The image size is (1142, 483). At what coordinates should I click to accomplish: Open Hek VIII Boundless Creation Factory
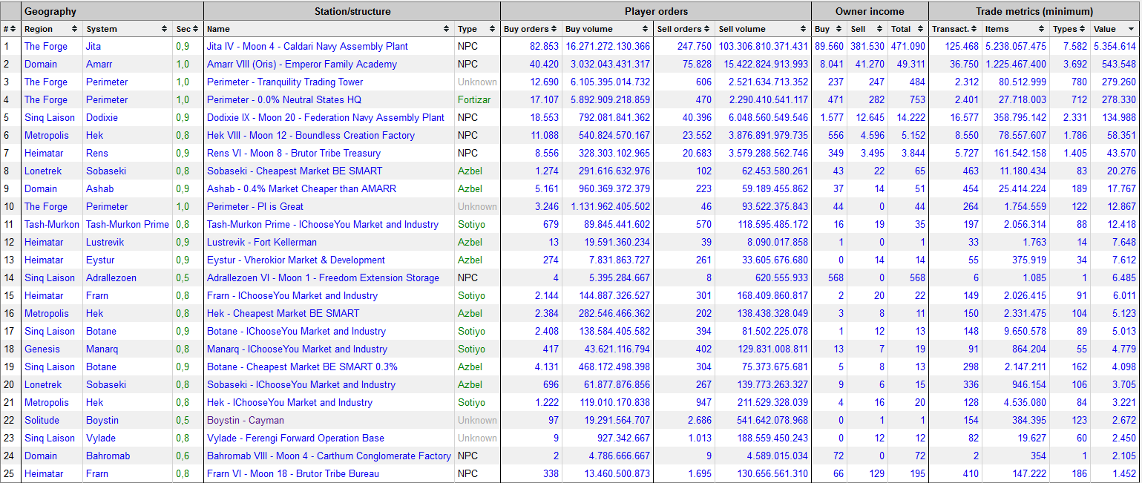pyautogui.click(x=311, y=135)
